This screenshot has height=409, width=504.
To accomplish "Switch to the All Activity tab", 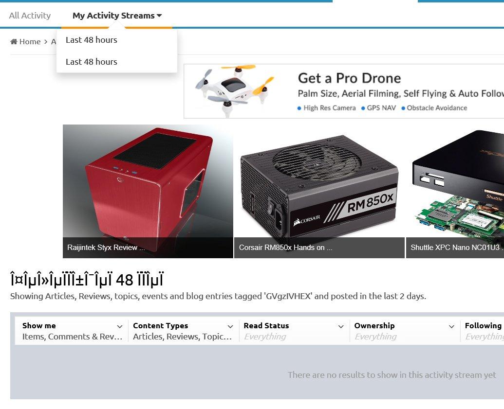I will [x=30, y=16].
